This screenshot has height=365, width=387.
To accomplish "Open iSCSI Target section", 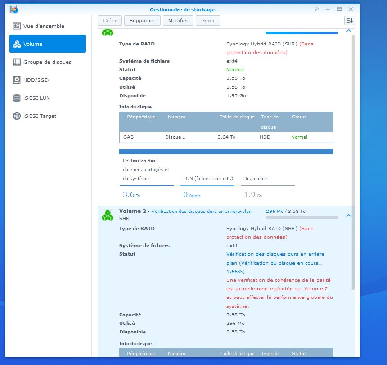I will pyautogui.click(x=48, y=116).
